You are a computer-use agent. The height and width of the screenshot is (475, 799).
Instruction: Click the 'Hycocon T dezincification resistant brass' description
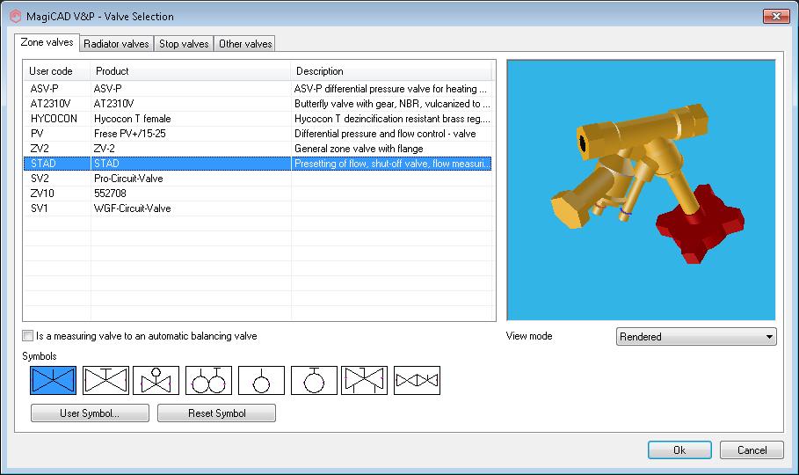[392, 119]
